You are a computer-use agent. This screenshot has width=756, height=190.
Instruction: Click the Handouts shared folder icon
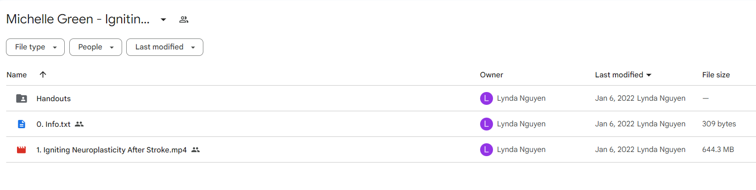pos(22,98)
